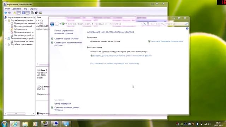Open the blue help icon in Control Panel

click(x=187, y=29)
